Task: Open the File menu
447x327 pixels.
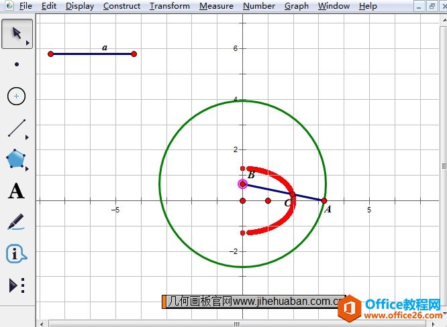Action: coord(26,6)
